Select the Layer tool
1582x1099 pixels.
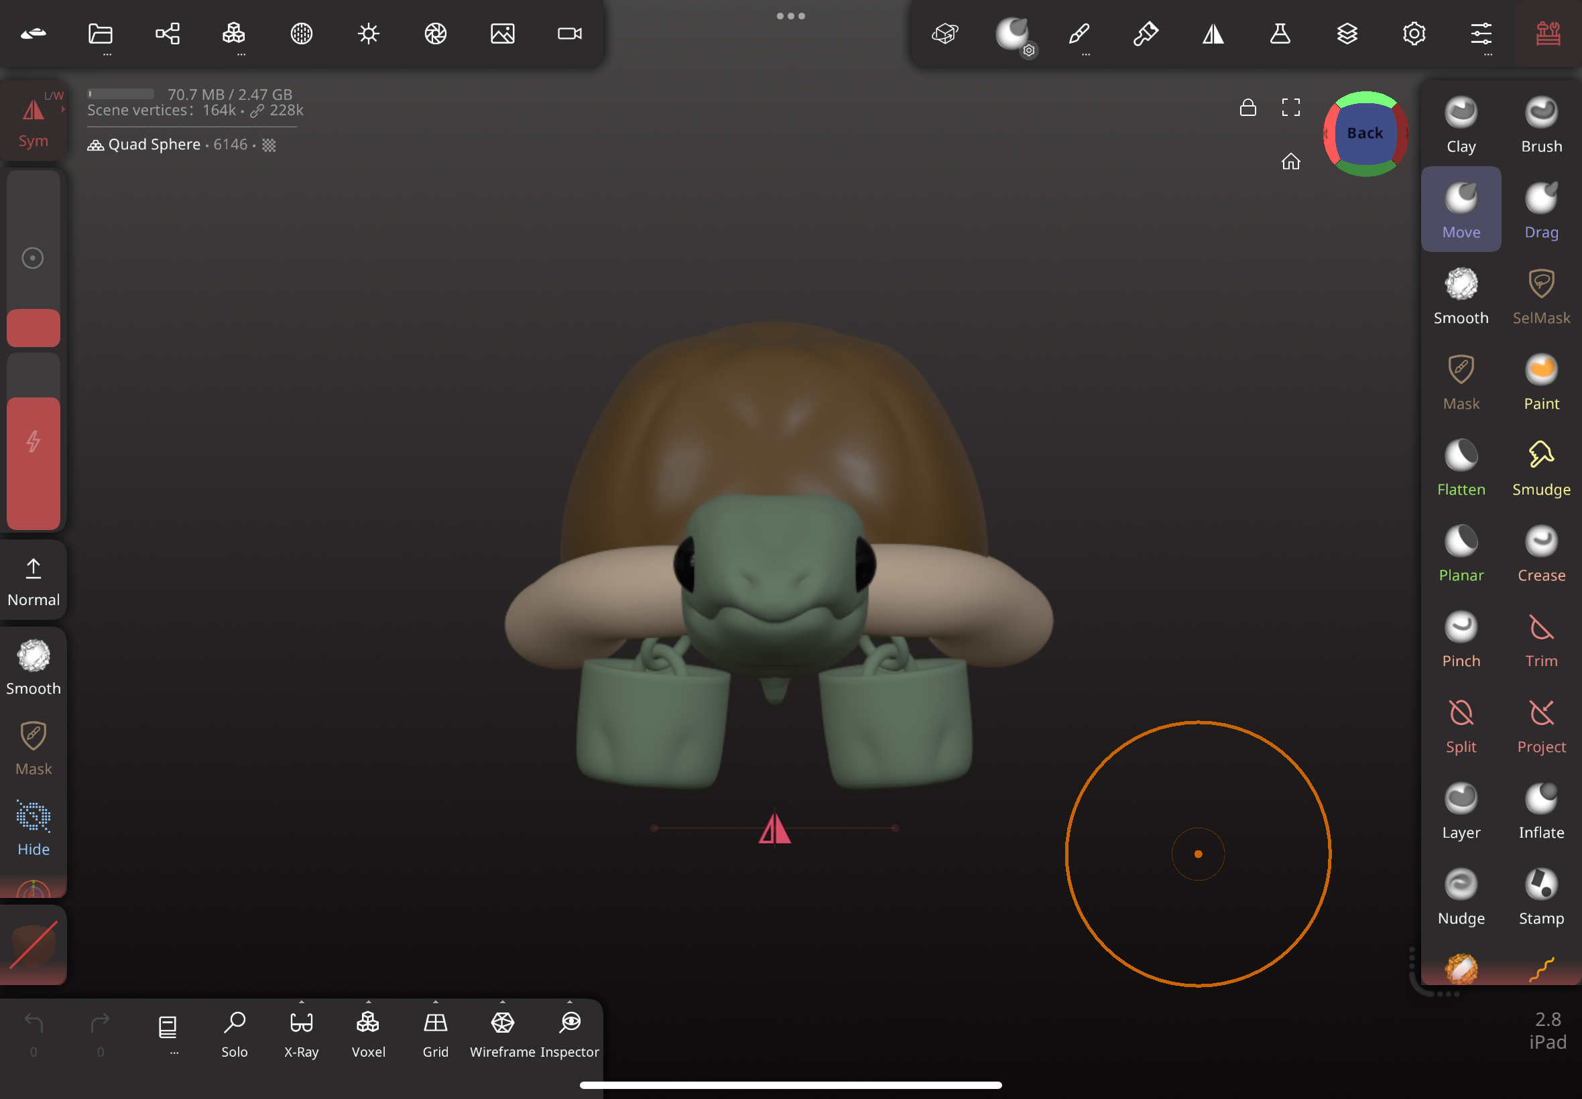point(1461,810)
